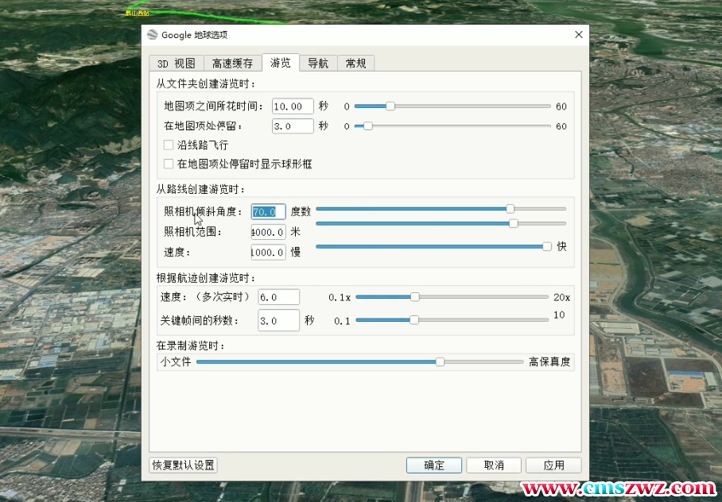Click the 应用 button

553,465
